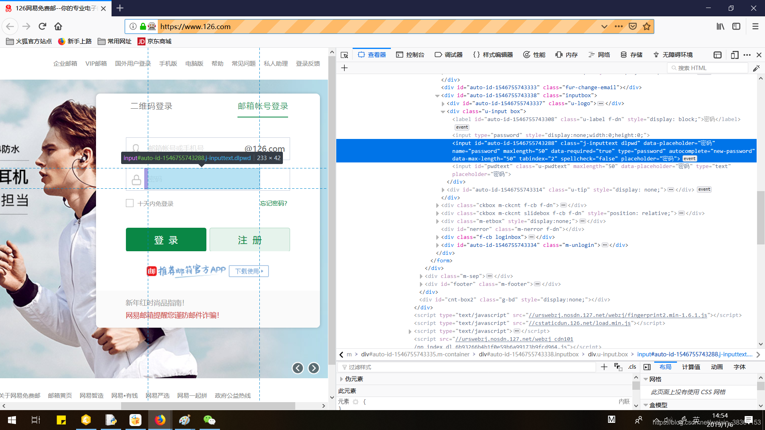This screenshot has width=765, height=430.
Task: Open a new browser tab
Action: click(x=120, y=8)
